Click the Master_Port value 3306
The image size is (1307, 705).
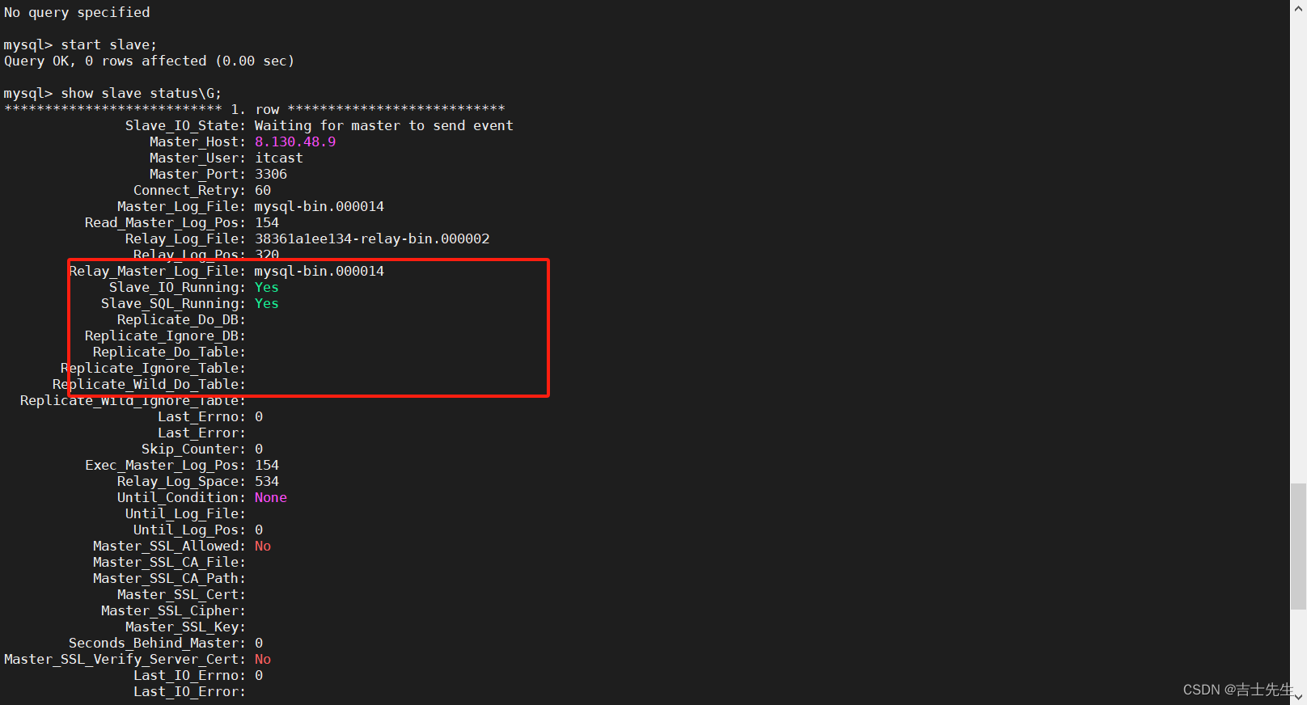pos(271,175)
